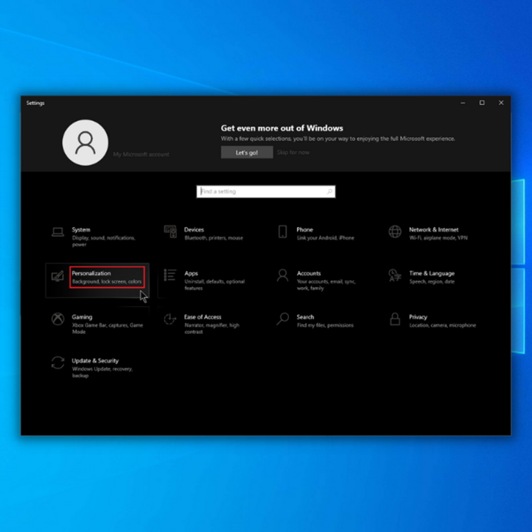
Task: Focus the Find a setting field
Action: (x=265, y=192)
